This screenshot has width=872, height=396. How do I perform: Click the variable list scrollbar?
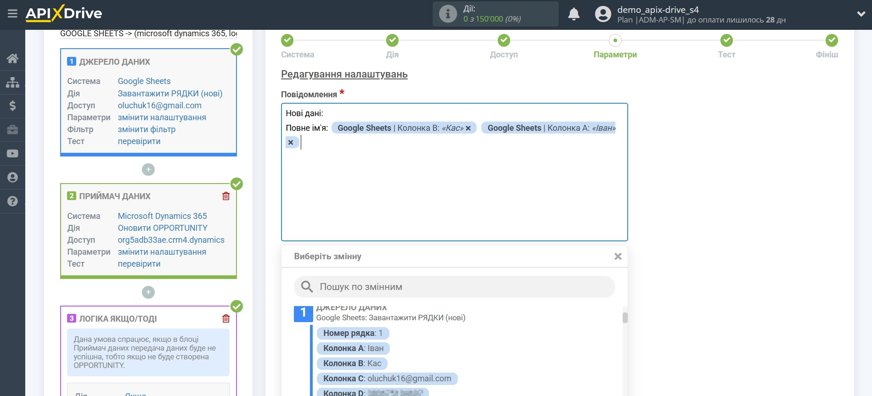click(625, 318)
